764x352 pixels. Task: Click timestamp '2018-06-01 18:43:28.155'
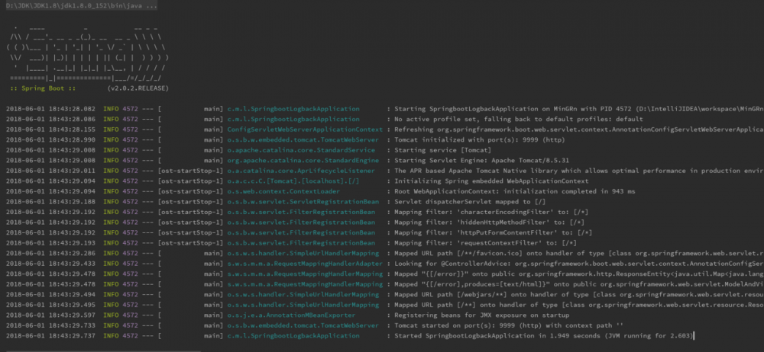click(x=50, y=130)
